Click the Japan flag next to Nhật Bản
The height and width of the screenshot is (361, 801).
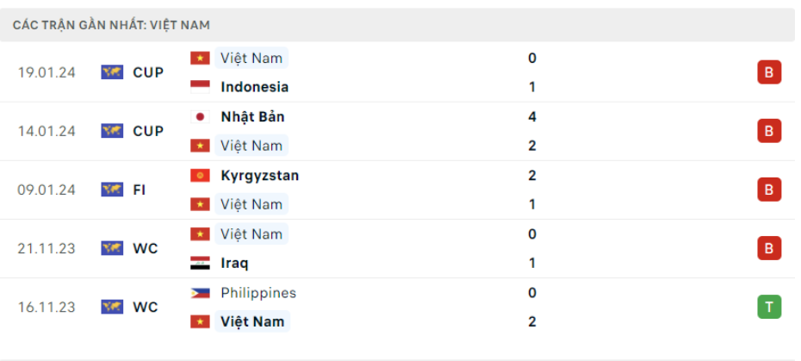click(200, 117)
